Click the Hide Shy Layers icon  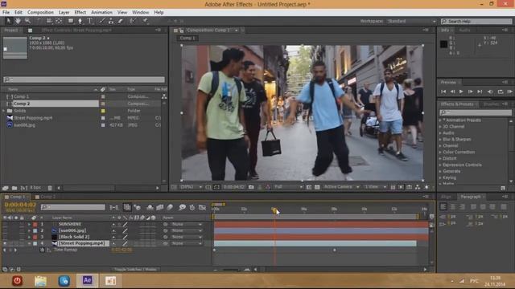point(150,207)
